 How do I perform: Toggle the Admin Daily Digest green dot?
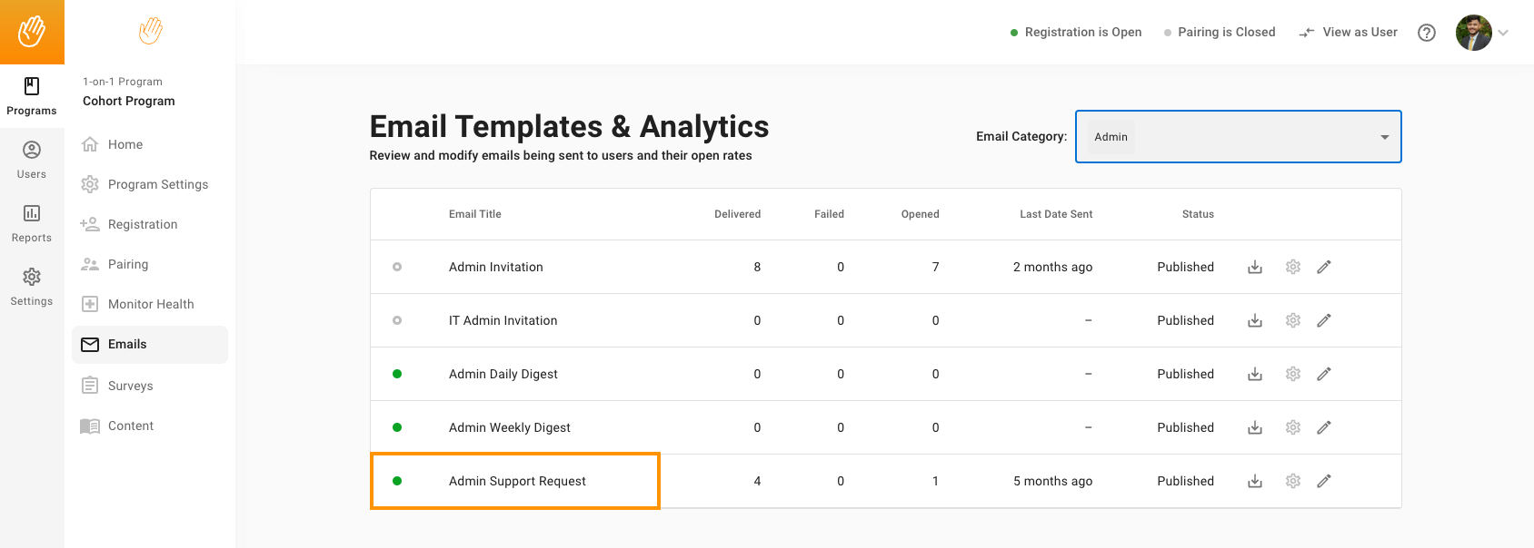[x=397, y=374]
